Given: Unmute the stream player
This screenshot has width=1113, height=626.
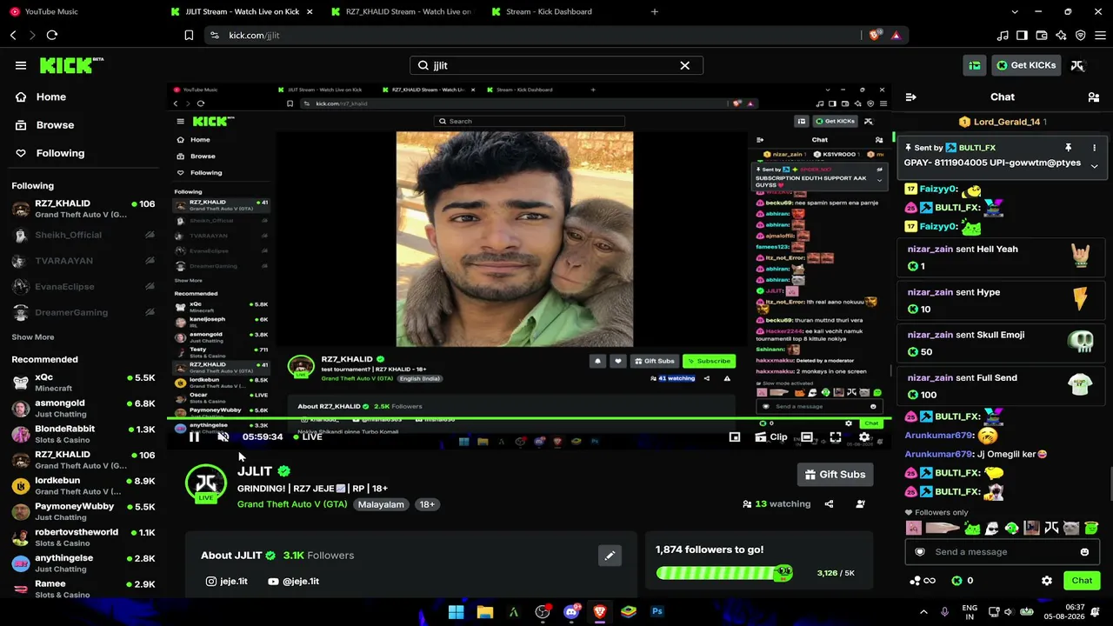Looking at the screenshot, I should pos(223,437).
